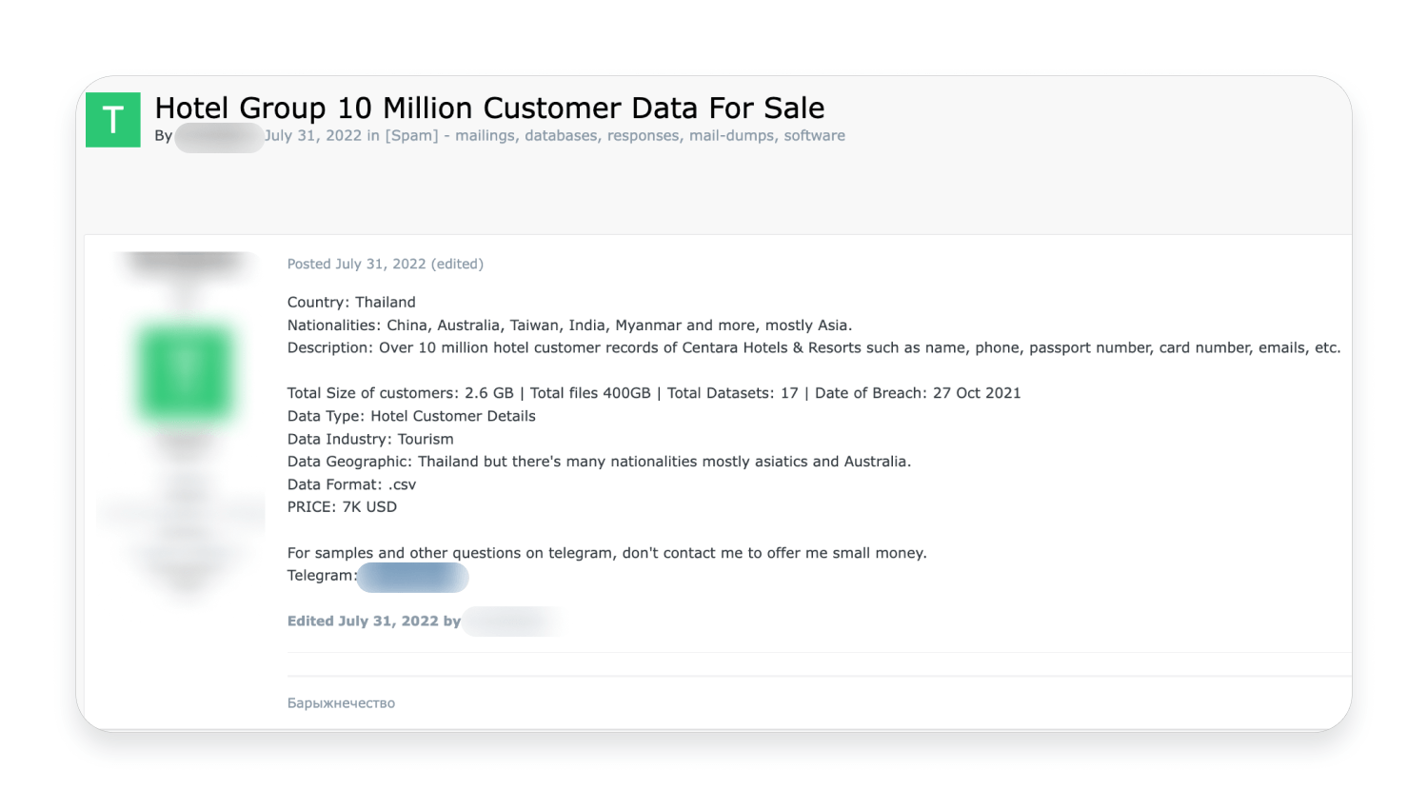Click the "Data Format: .csv" line

351,484
